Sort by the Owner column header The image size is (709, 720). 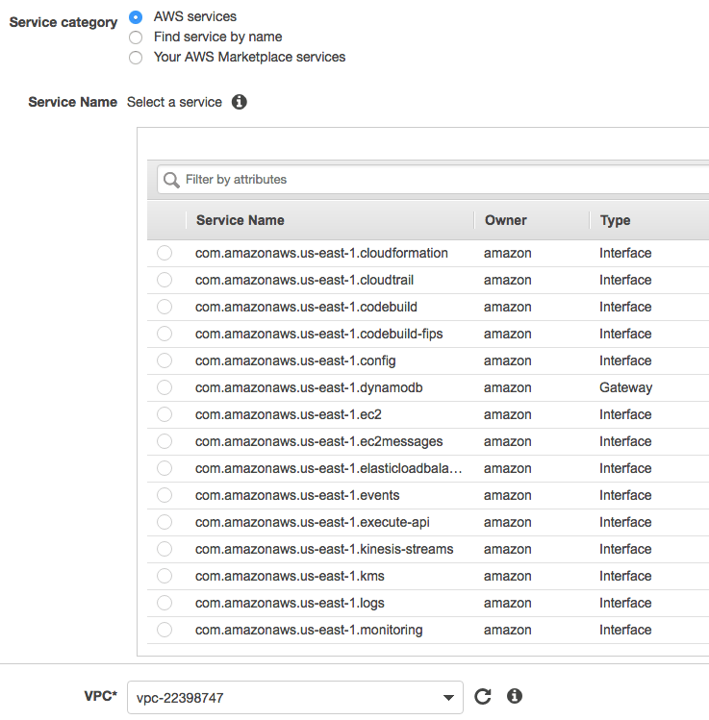click(506, 220)
